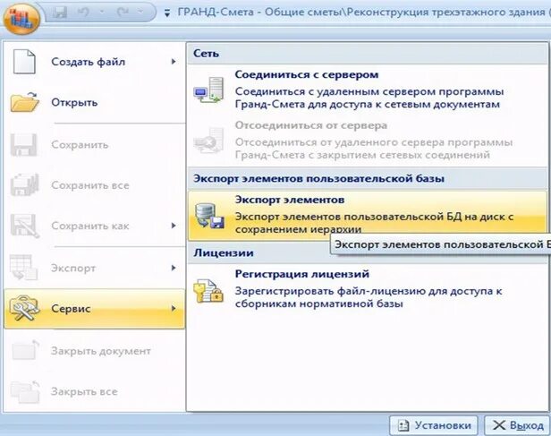Open the customize quick access toolbar arrow

click(x=167, y=13)
